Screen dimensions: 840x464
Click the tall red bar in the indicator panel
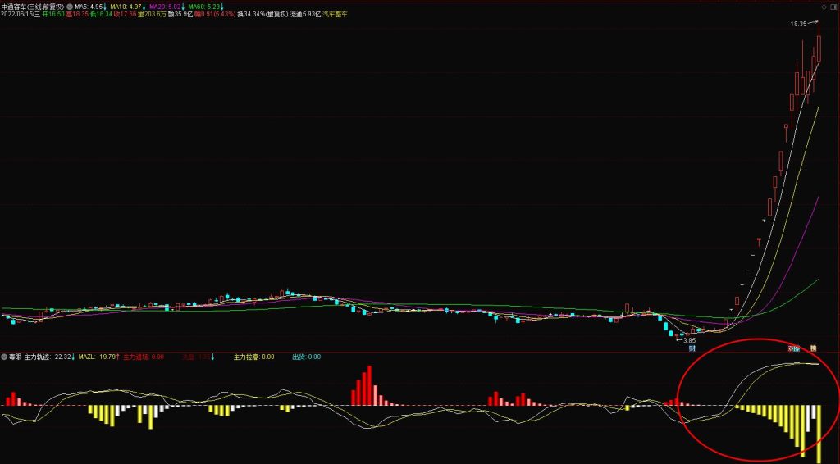[369, 385]
